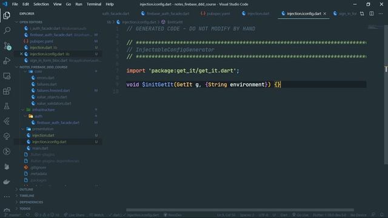388x218 pixels.
Task: Collapse the presentation folder
Action: click(x=42, y=129)
